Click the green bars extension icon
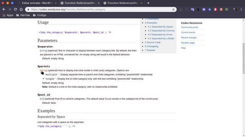The height and width of the screenshot is (137, 245). pyautogui.click(x=227, y=10)
